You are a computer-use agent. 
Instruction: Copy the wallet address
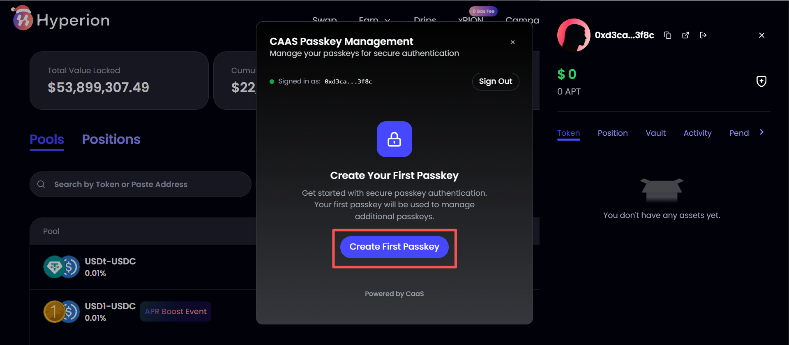point(667,35)
